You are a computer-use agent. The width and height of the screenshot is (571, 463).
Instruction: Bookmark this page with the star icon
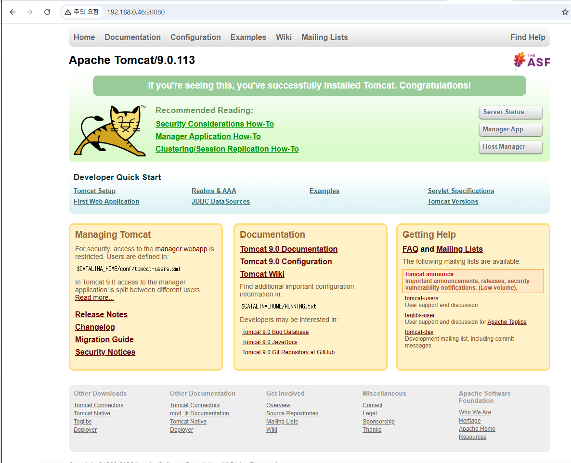click(565, 12)
